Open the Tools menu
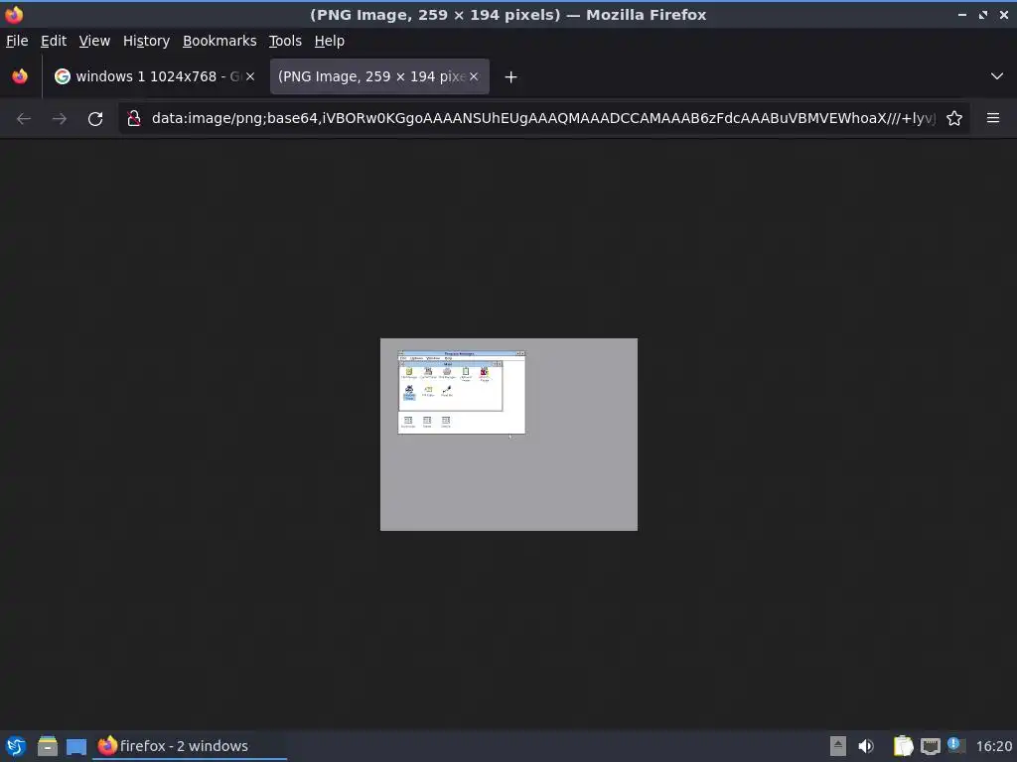Screen dimensions: 1017x762 [x=285, y=41]
